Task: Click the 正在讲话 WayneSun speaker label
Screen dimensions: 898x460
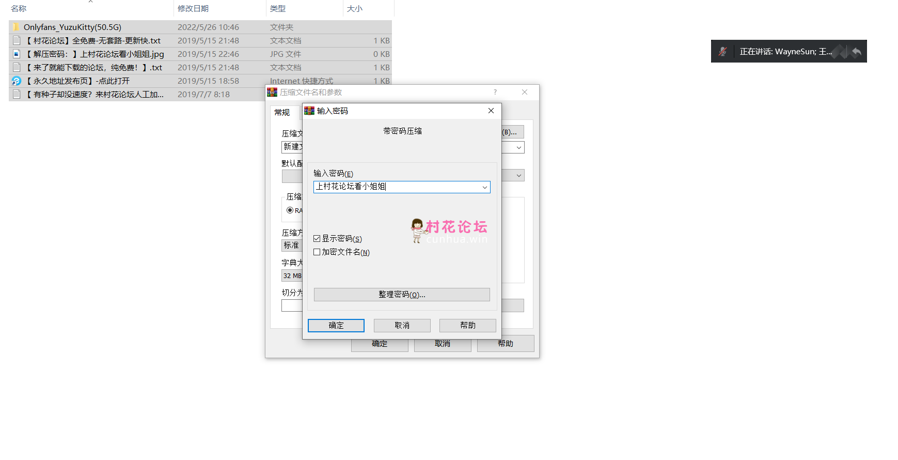Action: click(786, 52)
